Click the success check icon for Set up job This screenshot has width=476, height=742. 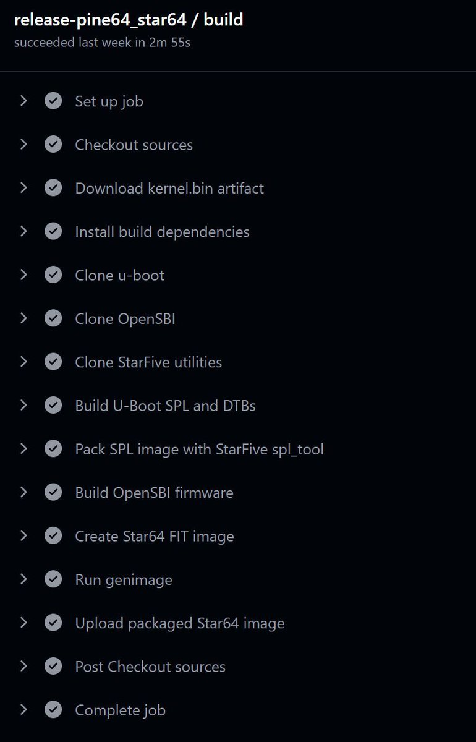click(x=53, y=101)
